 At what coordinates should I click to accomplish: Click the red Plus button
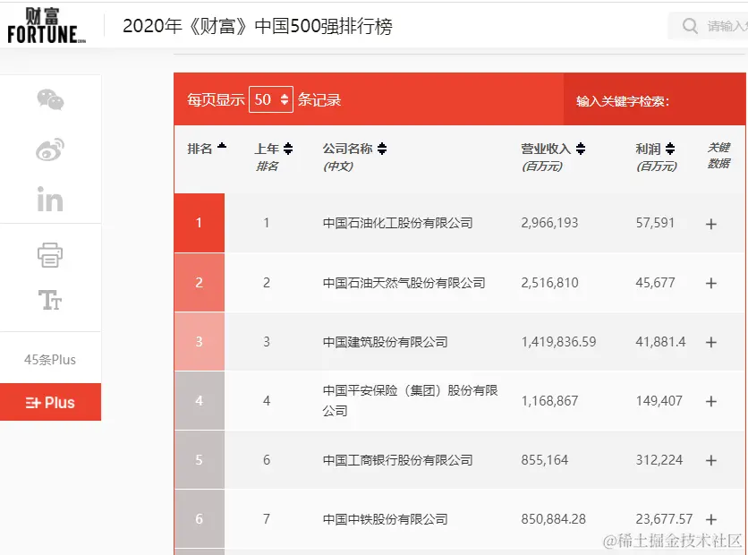click(51, 402)
